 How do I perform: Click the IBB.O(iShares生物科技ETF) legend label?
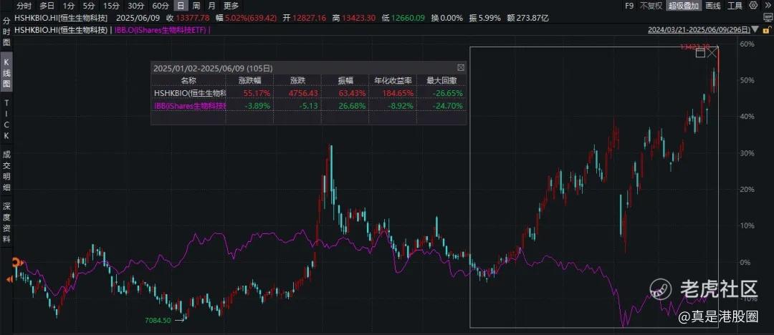(x=161, y=30)
